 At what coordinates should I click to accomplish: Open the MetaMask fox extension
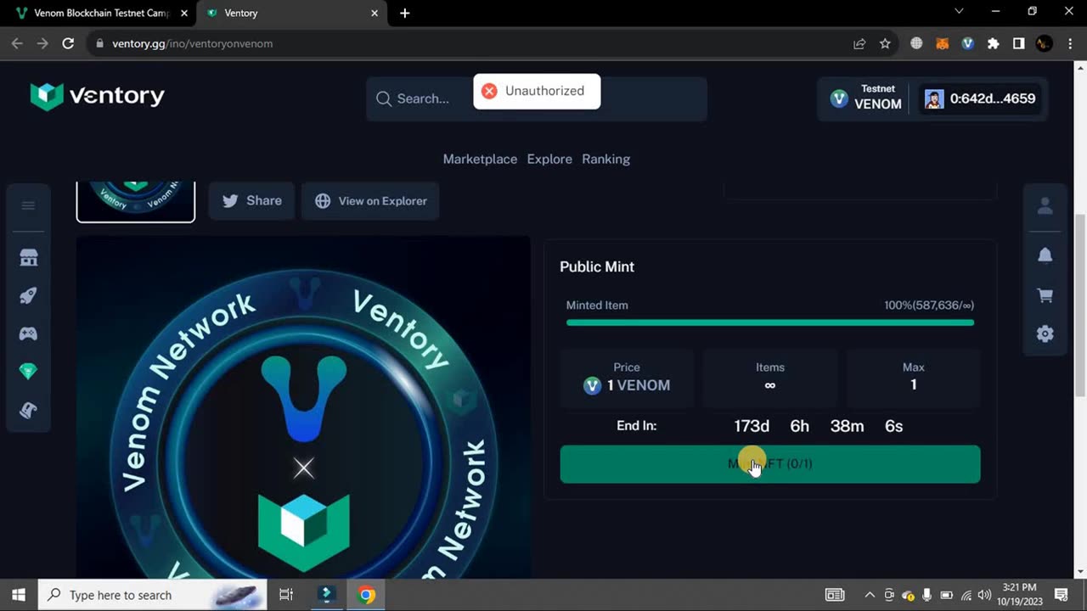[942, 43]
